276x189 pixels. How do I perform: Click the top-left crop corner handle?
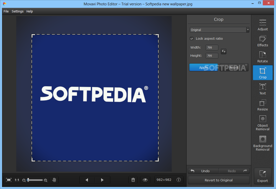click(x=33, y=36)
